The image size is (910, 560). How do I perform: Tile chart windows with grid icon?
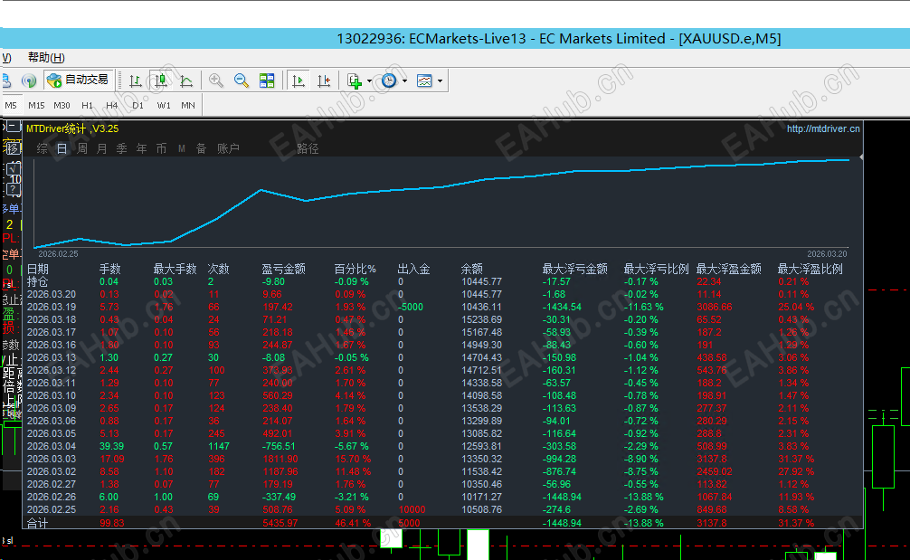click(267, 81)
